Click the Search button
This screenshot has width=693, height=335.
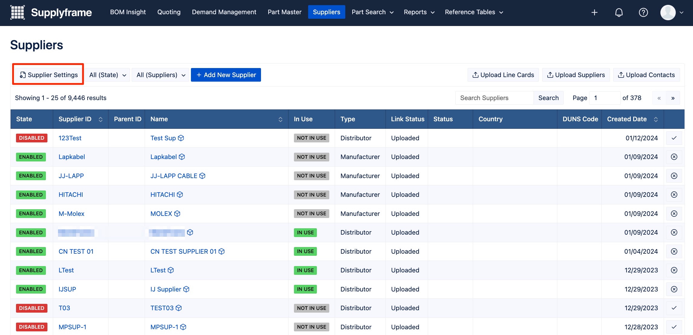pos(548,98)
